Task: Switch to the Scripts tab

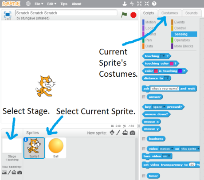Action: pyautogui.click(x=149, y=13)
